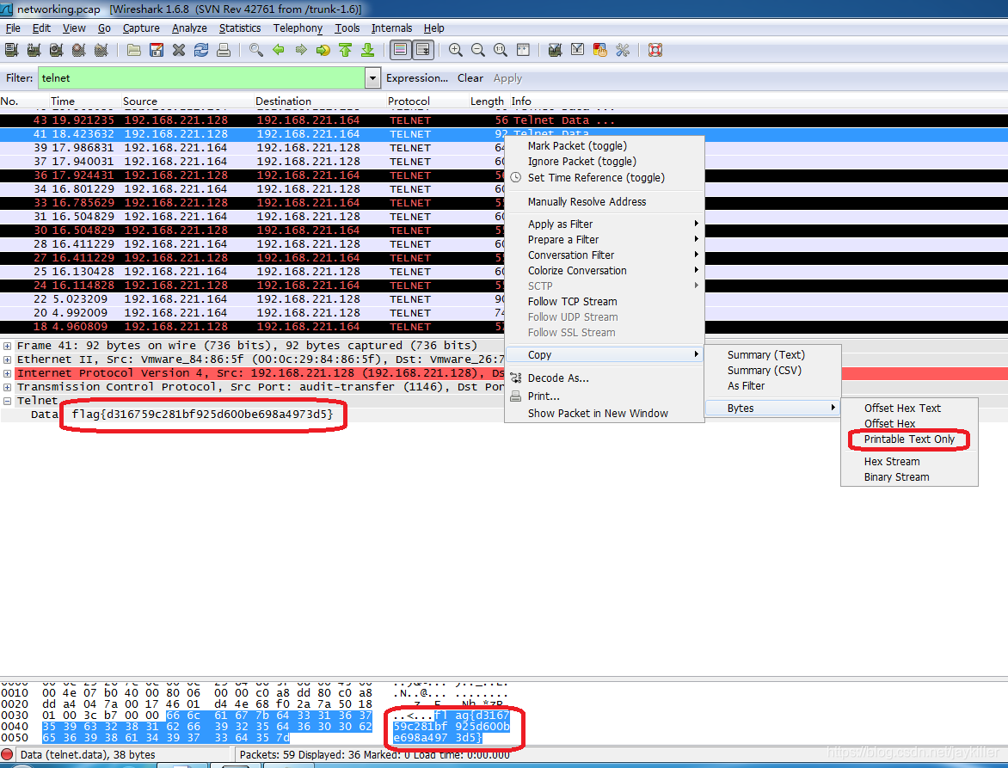
Task: Expand the Frame 41 details
Action: (x=8, y=345)
